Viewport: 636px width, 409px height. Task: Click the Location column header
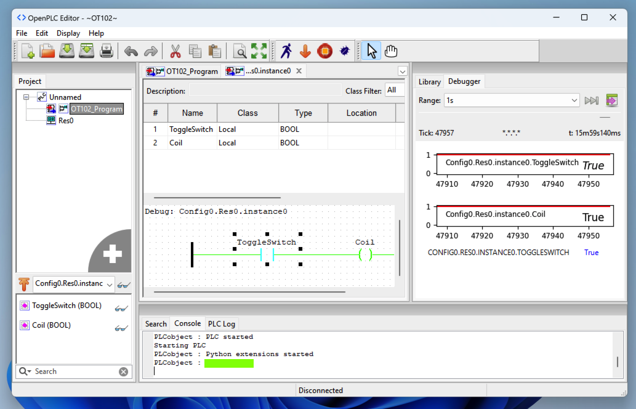361,113
